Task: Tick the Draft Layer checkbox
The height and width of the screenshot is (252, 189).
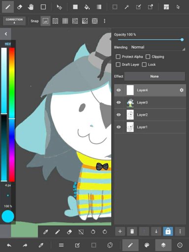Action: pyautogui.click(x=118, y=64)
